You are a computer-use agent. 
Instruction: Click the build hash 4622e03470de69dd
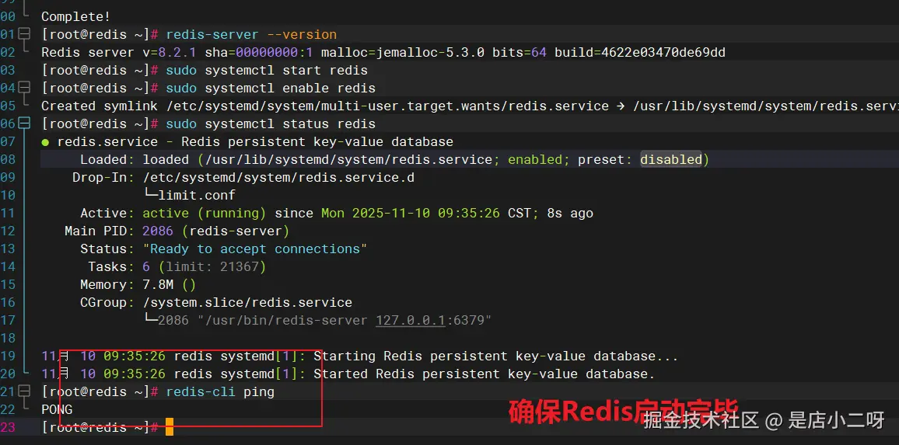(x=663, y=52)
